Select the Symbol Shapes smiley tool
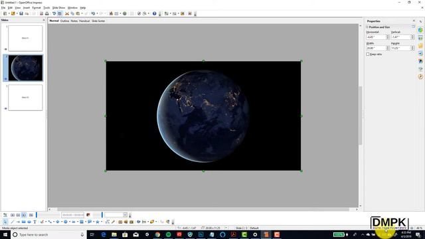This screenshot has width=425, height=239. click(x=65, y=222)
